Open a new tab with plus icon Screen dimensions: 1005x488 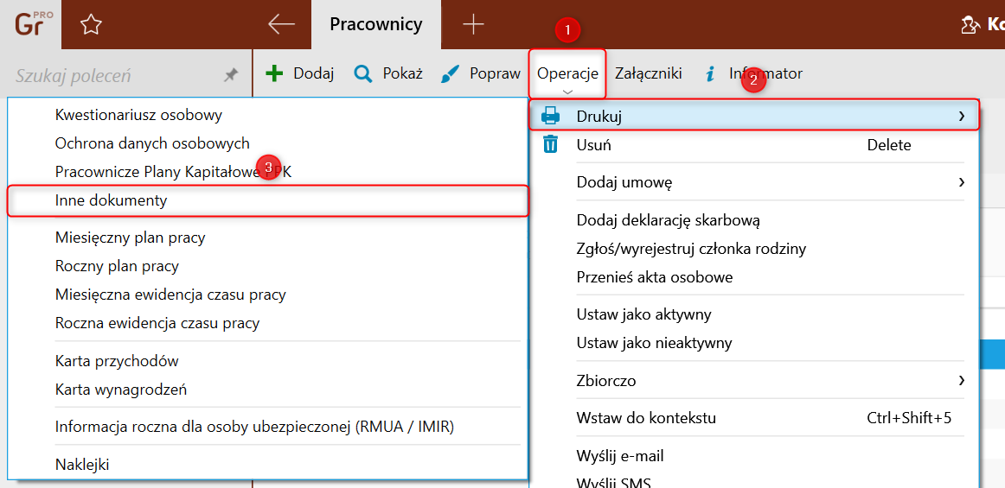(473, 24)
